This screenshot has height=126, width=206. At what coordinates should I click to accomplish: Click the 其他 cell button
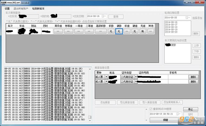pos(151,31)
